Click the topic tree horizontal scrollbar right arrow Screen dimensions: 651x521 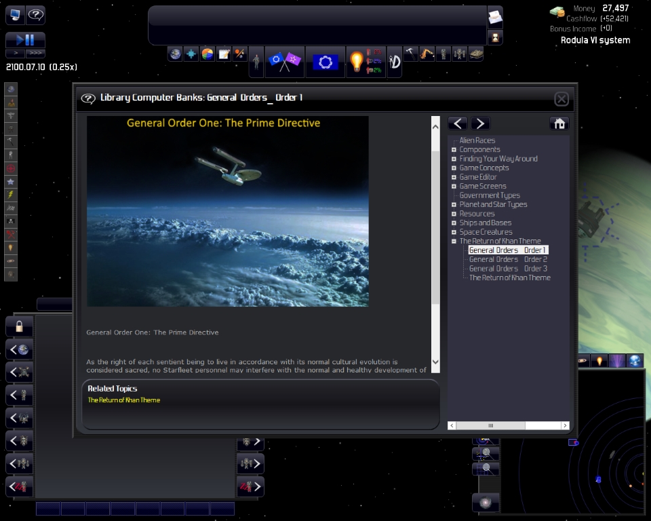click(565, 425)
